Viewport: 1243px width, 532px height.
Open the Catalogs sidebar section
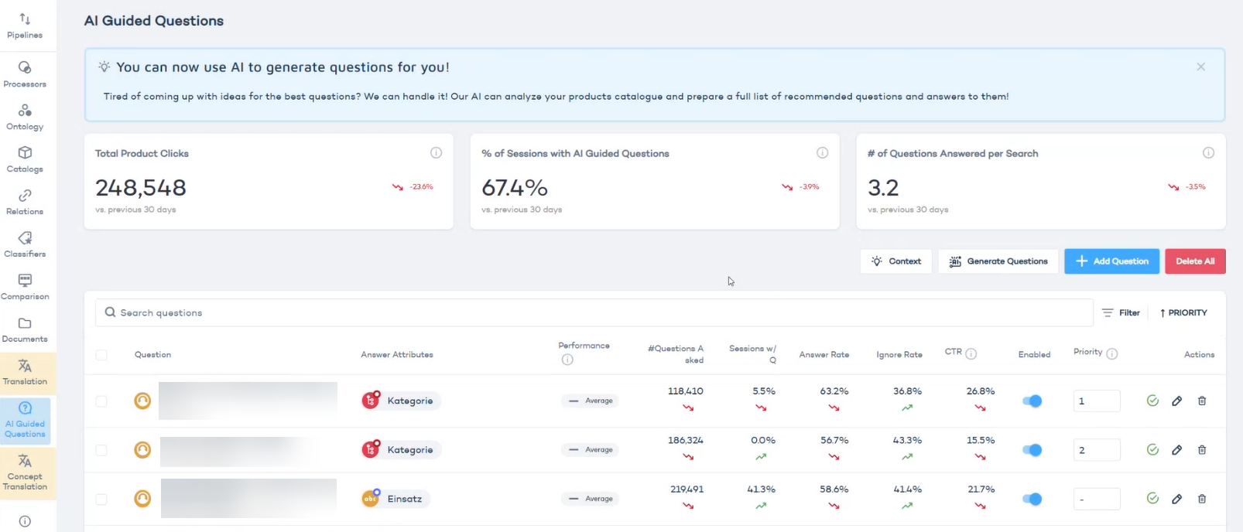point(25,159)
